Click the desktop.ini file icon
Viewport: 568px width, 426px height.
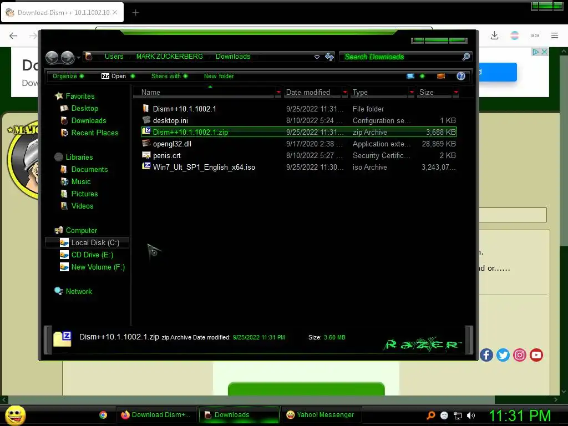coord(146,120)
